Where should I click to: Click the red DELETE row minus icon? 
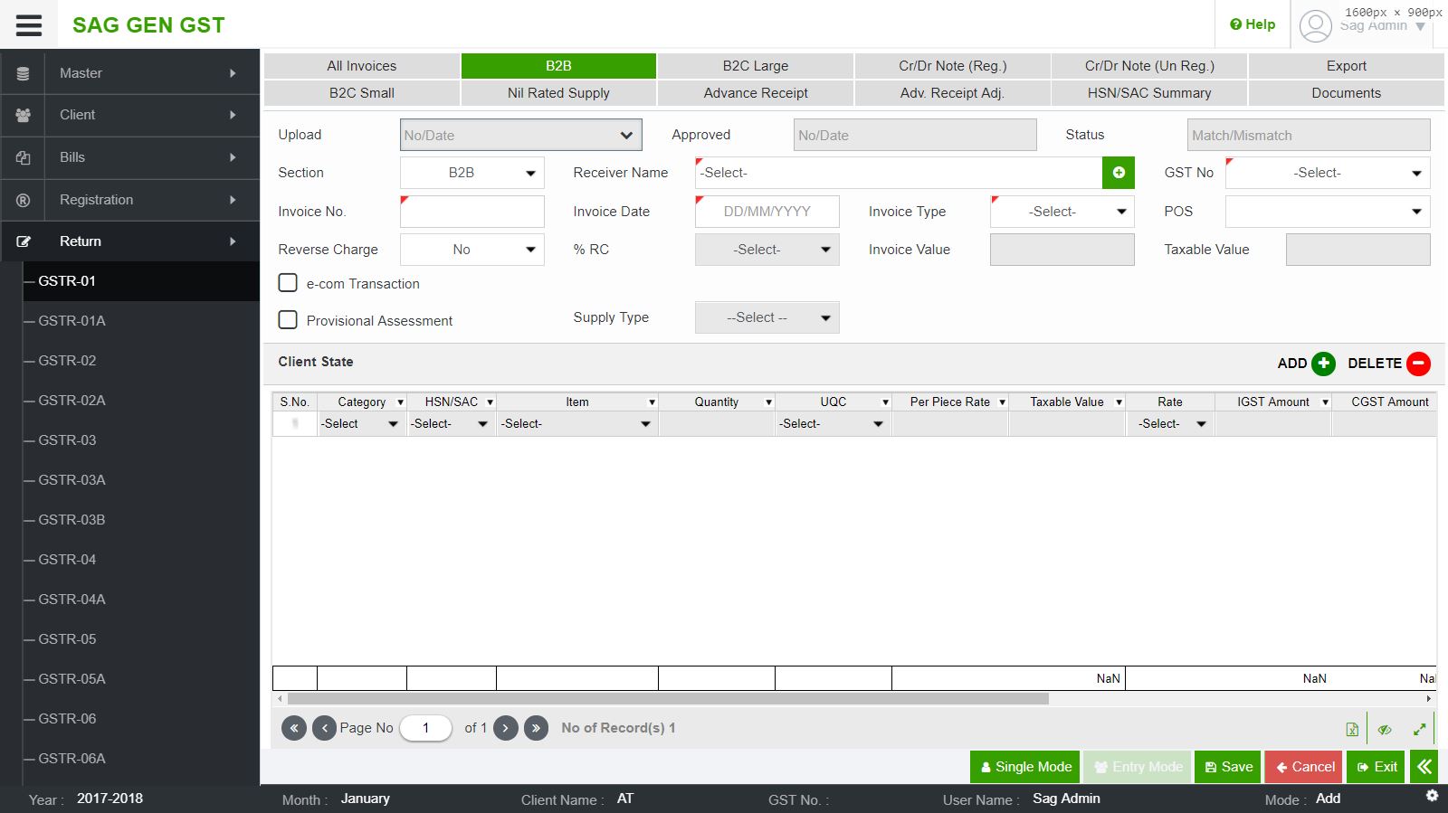[1419, 364]
